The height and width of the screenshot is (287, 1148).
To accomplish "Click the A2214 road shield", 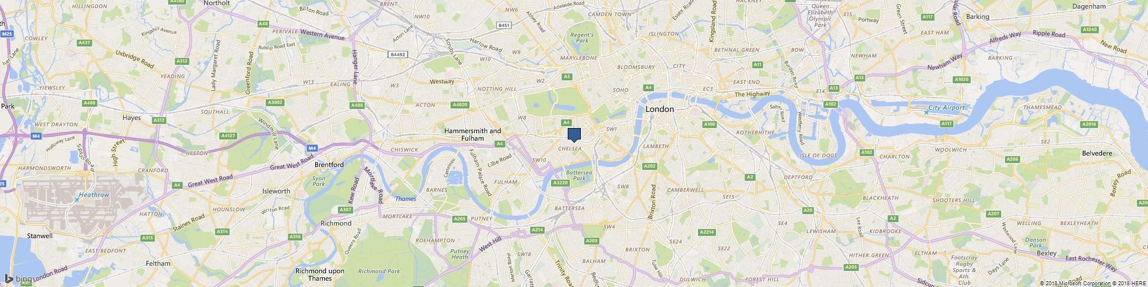I will pos(707,232).
